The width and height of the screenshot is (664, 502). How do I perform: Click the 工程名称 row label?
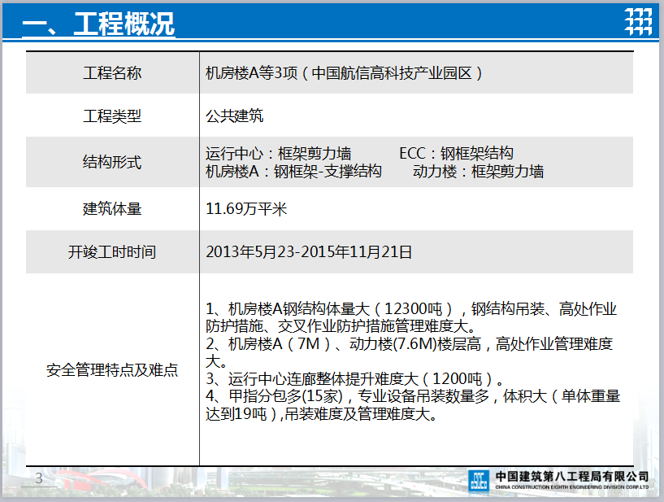112,73
